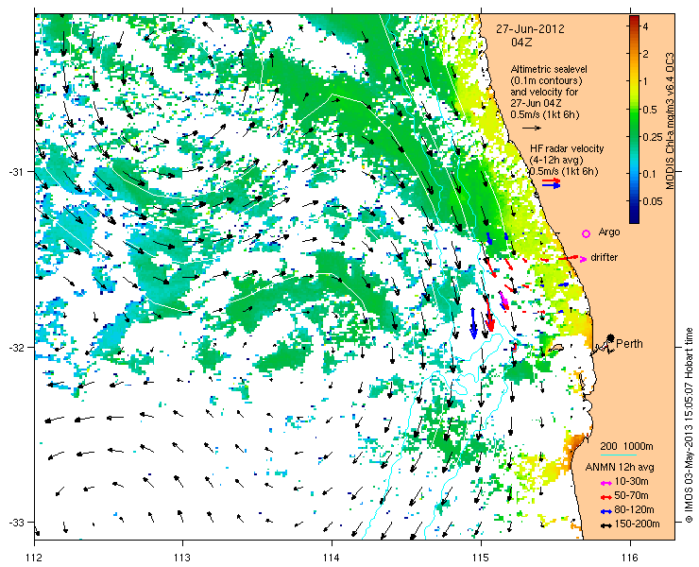This screenshot has height=567, width=699.
Task: Click the cyan 200 1000m depth contour line sample
Action: pos(618,455)
